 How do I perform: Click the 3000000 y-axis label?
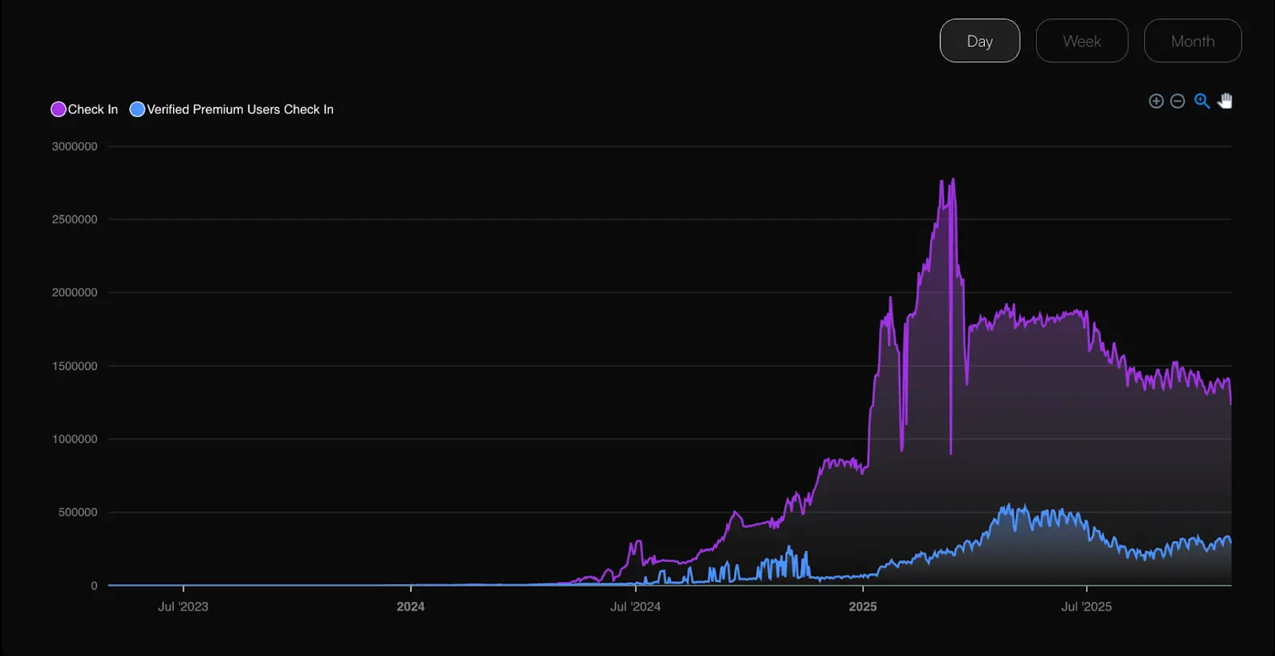tap(74, 147)
